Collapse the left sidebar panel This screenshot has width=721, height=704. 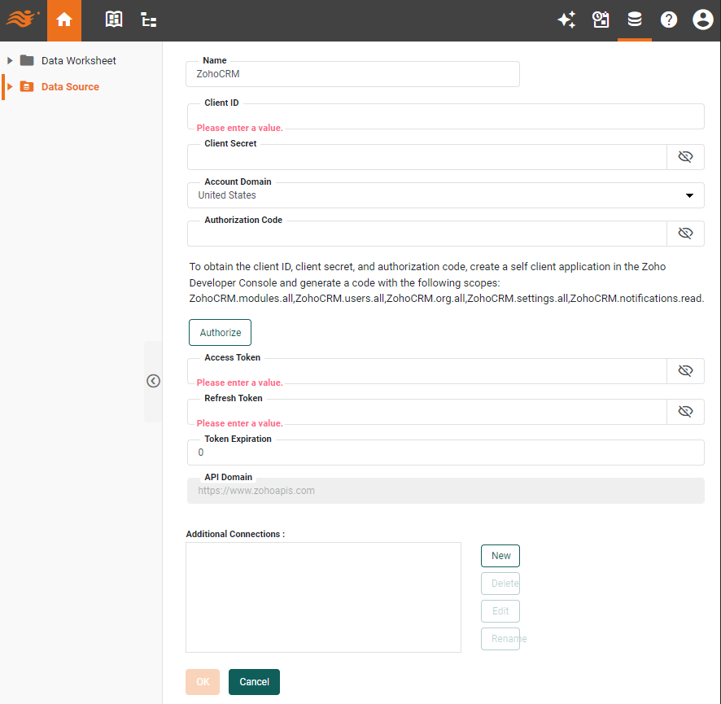pos(153,380)
